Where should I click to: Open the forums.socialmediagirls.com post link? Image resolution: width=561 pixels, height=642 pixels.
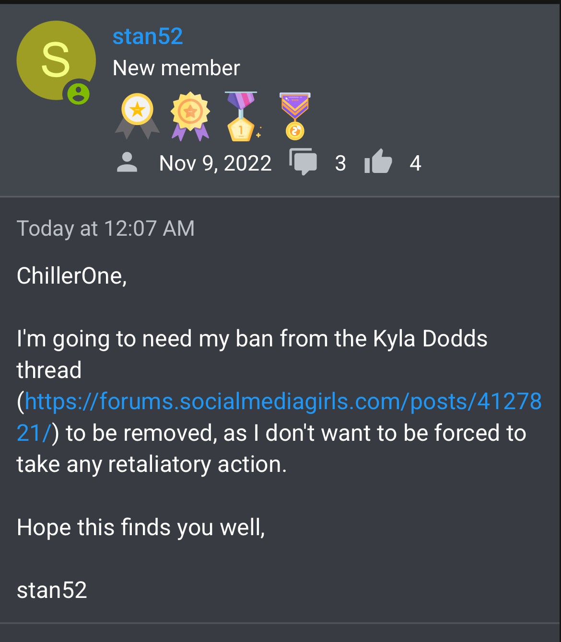click(283, 401)
